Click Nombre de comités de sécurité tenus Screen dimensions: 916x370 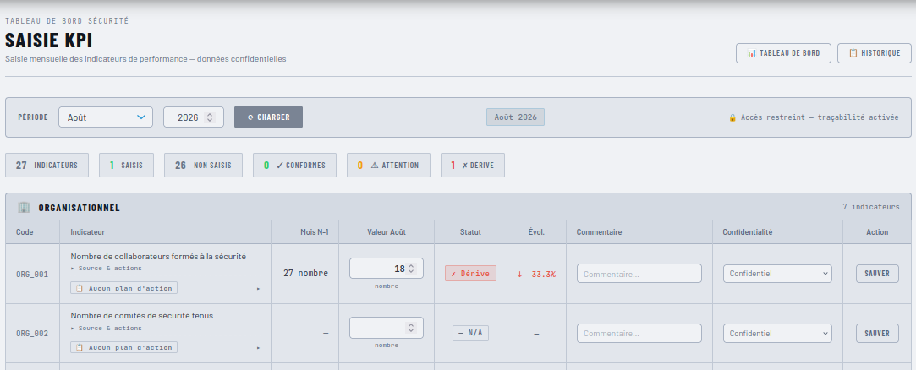pos(142,316)
